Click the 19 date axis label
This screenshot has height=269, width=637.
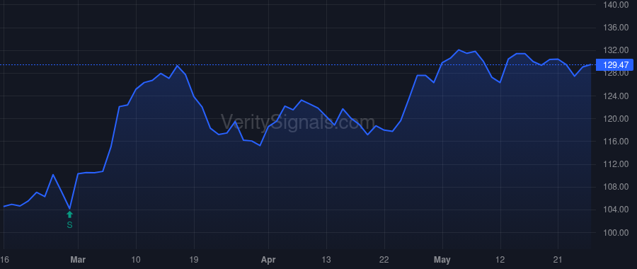point(194,260)
